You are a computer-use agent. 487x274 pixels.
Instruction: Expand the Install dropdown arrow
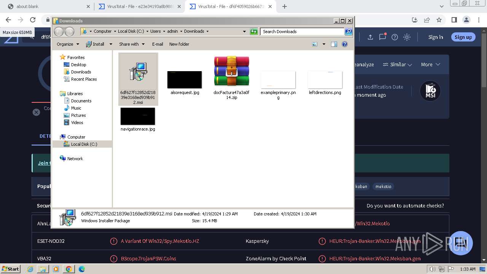pyautogui.click(x=111, y=44)
